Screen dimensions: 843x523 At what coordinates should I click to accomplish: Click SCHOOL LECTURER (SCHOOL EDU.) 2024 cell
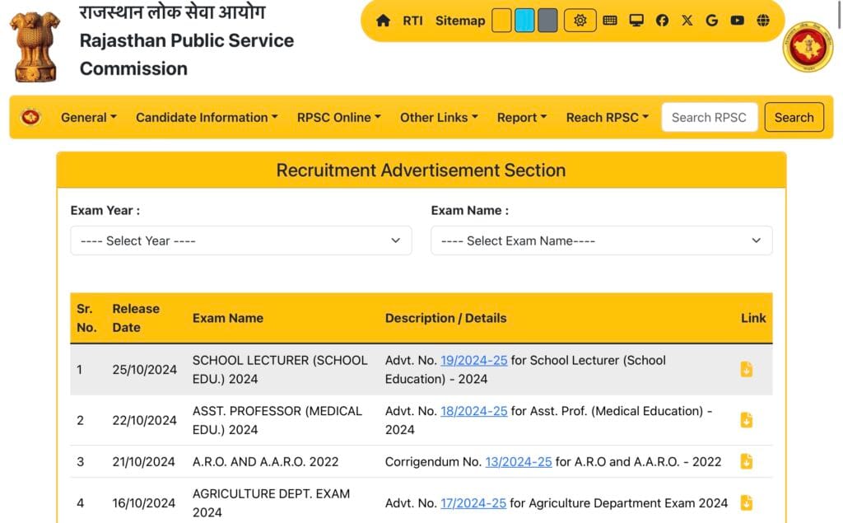(280, 369)
